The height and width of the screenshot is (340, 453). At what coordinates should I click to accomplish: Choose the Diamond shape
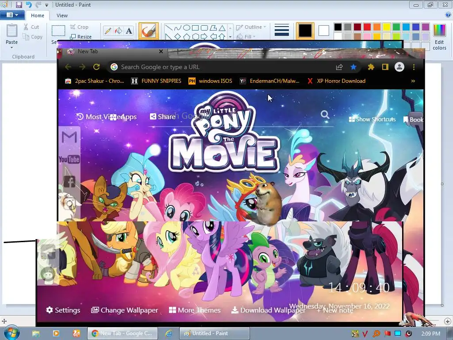tap(178, 36)
